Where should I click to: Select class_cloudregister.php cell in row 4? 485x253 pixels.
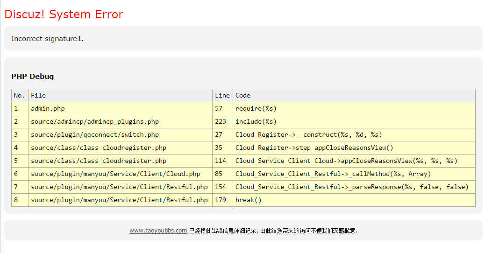[x=121, y=148]
